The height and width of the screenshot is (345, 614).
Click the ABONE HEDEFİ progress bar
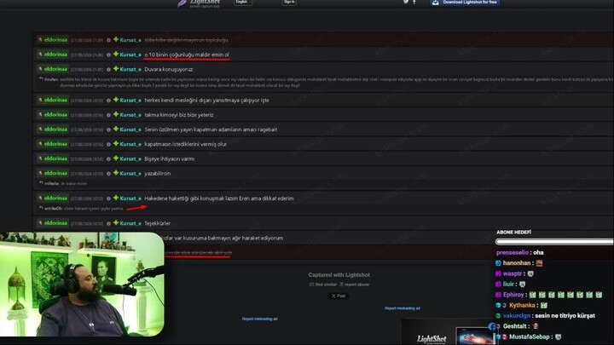tap(554, 242)
